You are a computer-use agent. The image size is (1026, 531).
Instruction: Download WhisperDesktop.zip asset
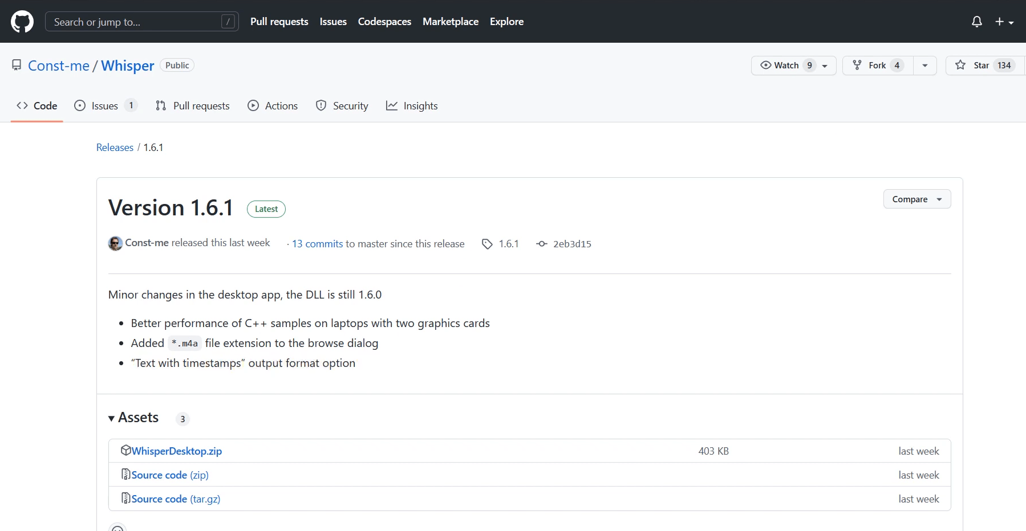click(176, 451)
